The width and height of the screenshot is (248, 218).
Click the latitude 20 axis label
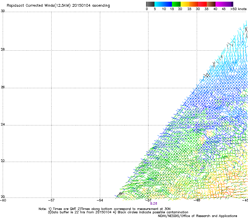tap(3, 197)
